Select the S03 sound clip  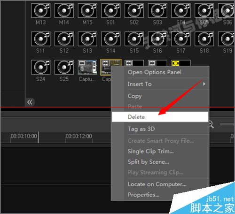tap(157, 10)
